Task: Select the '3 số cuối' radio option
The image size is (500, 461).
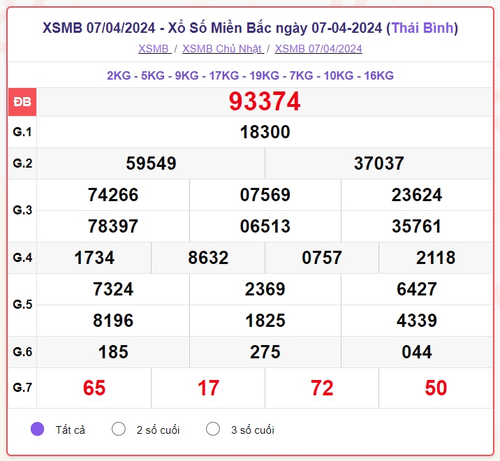Action: pyautogui.click(x=213, y=429)
